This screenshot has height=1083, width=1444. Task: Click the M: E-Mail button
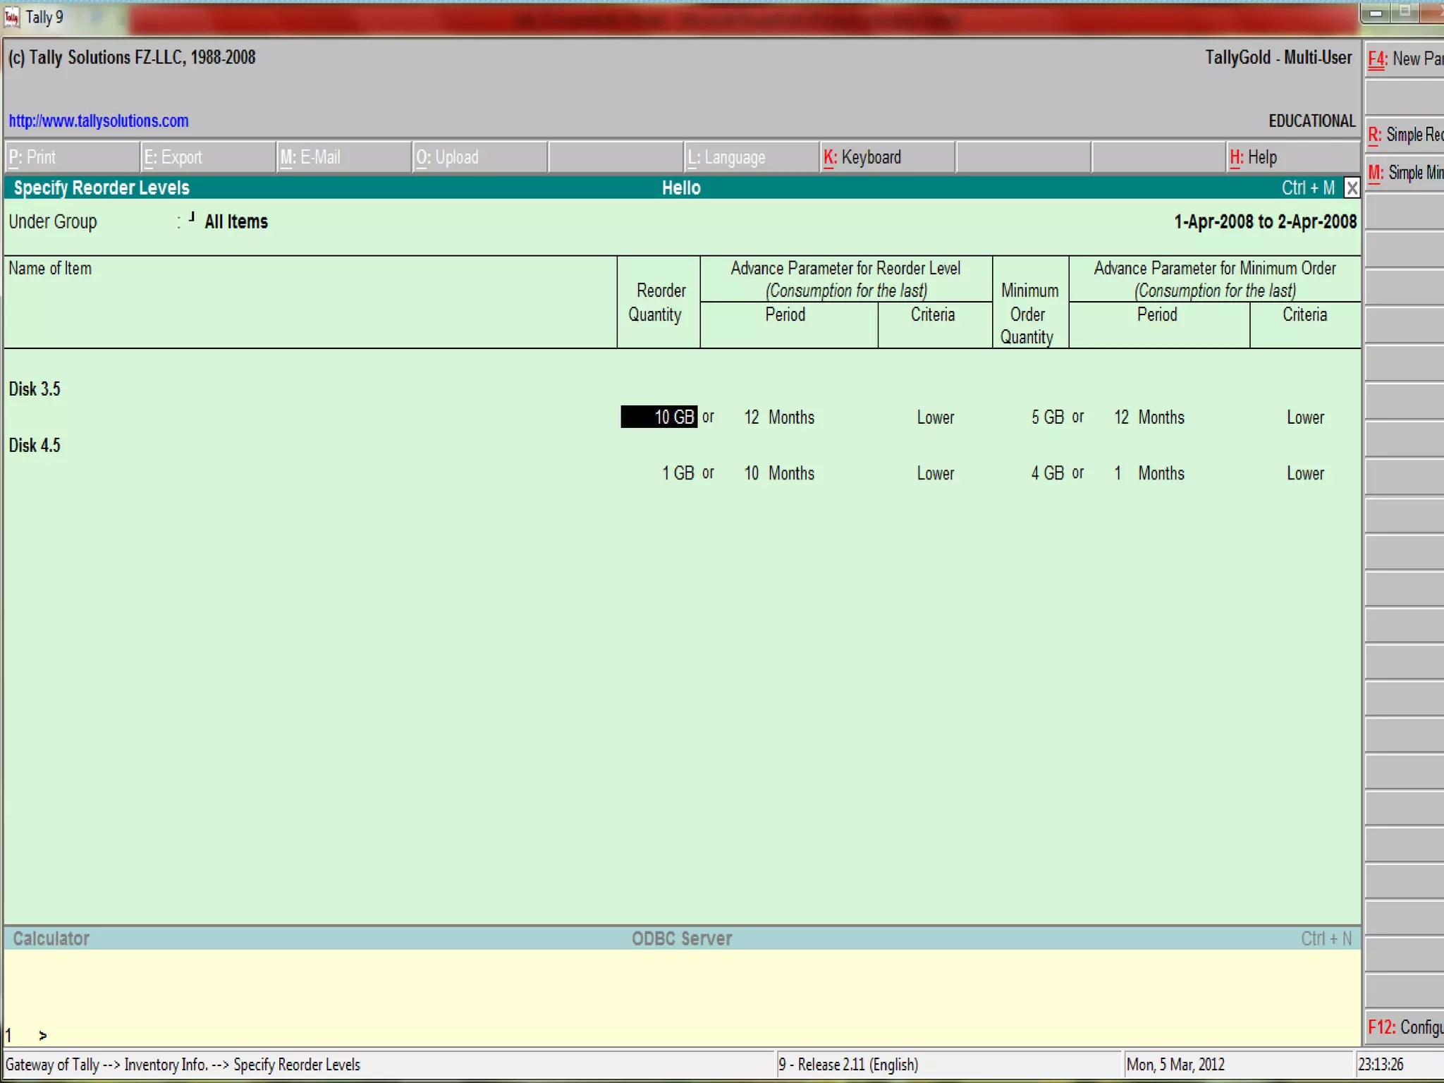(x=345, y=157)
